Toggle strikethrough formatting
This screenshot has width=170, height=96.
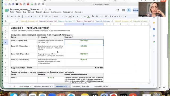click(x=84, y=17)
